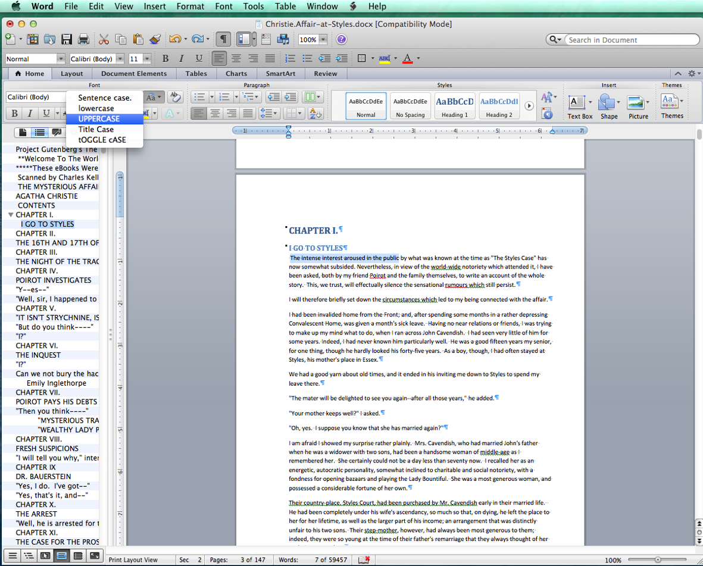Screen dimensions: 703x566
Task: Collapse the CHAPTER I. tree item
Action: pyautogui.click(x=11, y=215)
